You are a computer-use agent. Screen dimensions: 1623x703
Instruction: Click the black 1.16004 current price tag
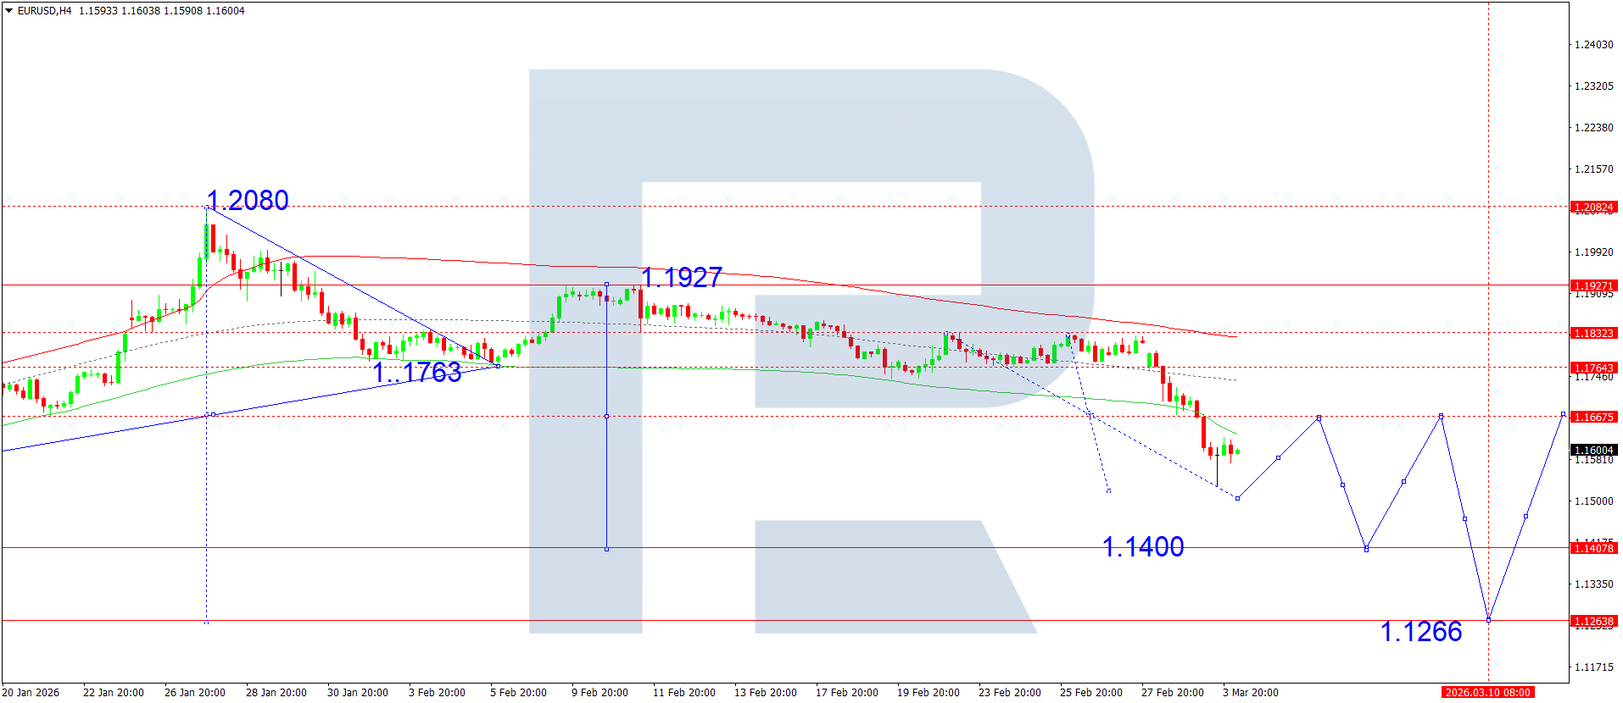1593,451
